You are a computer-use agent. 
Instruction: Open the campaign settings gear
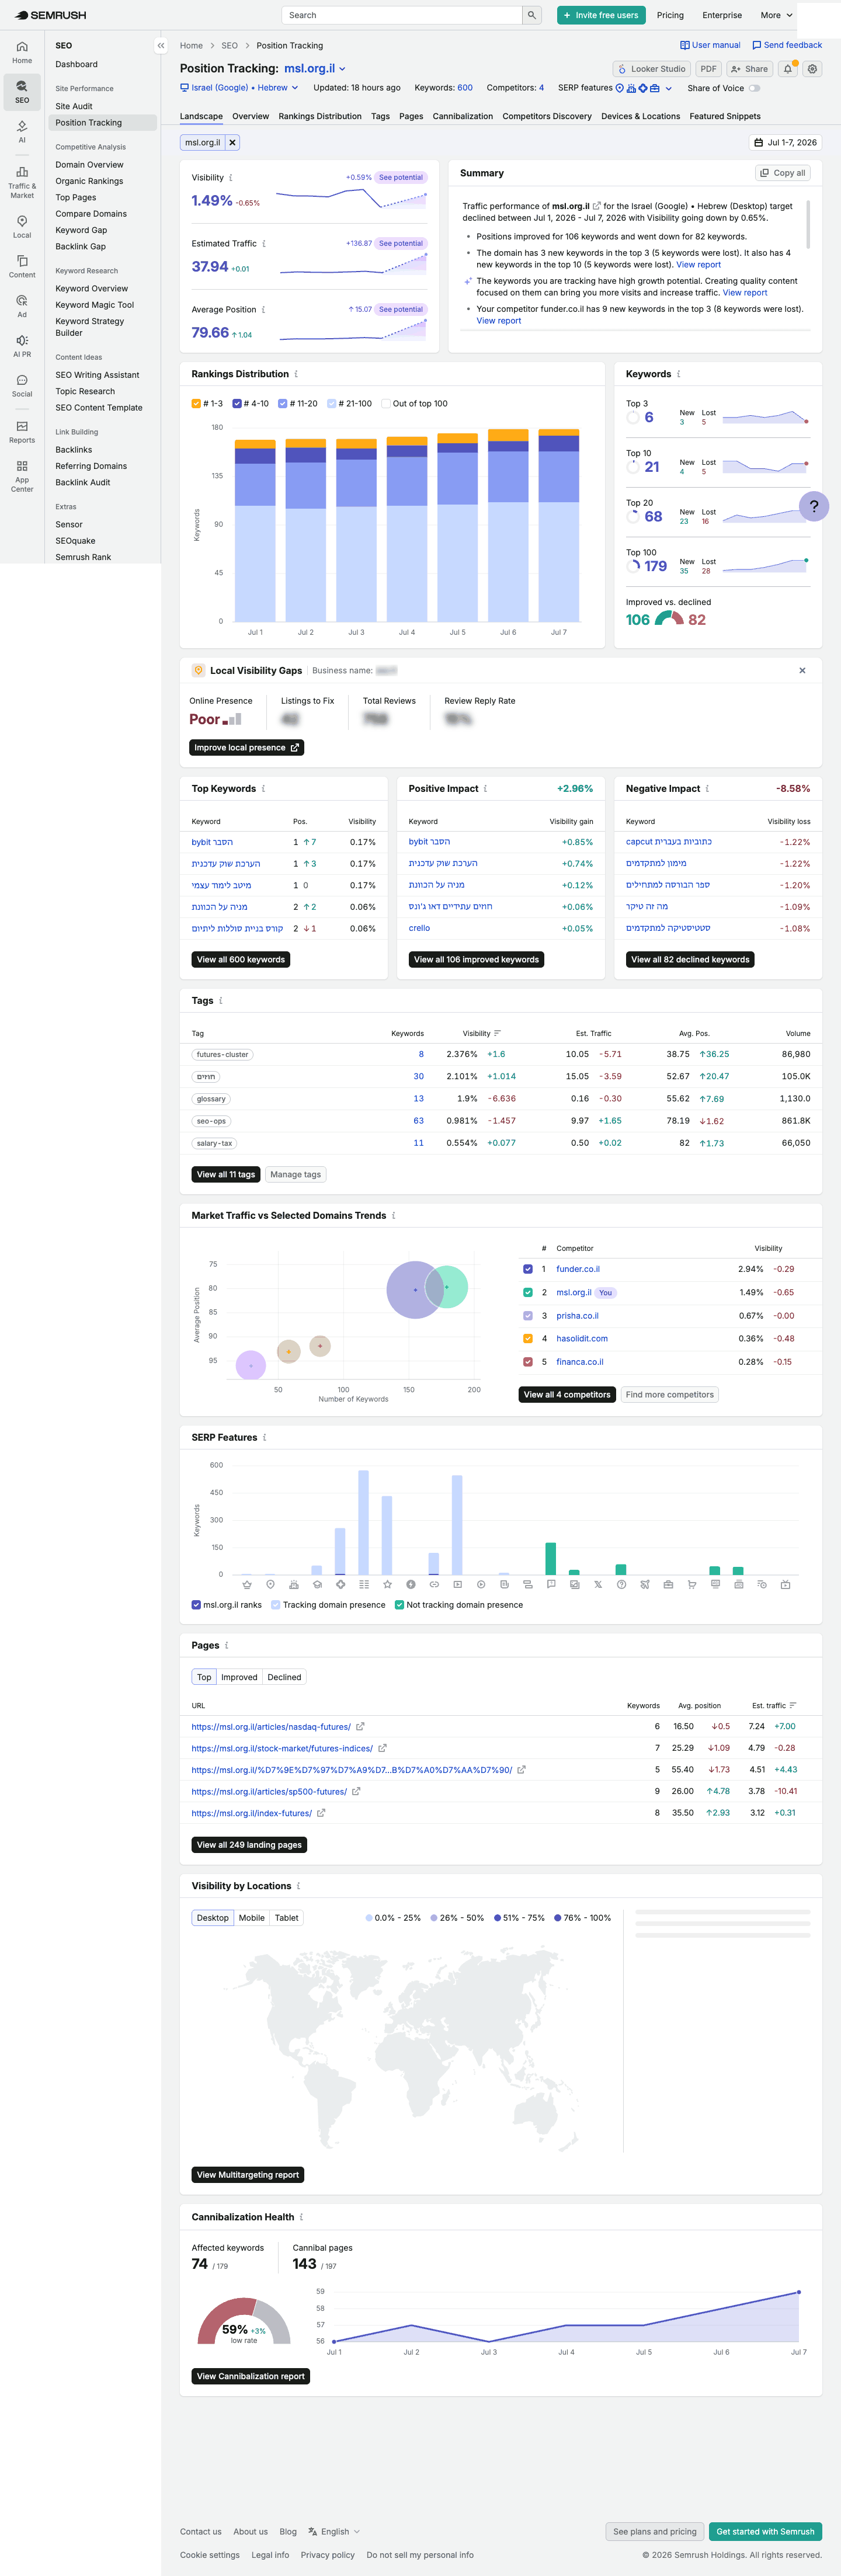pos(813,69)
